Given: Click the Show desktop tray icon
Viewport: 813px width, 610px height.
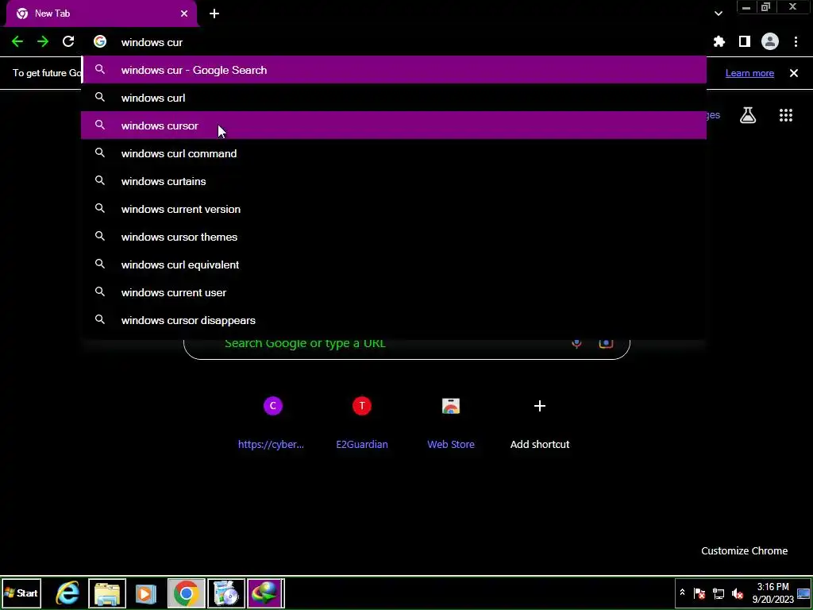Looking at the screenshot, I should click(x=803, y=593).
